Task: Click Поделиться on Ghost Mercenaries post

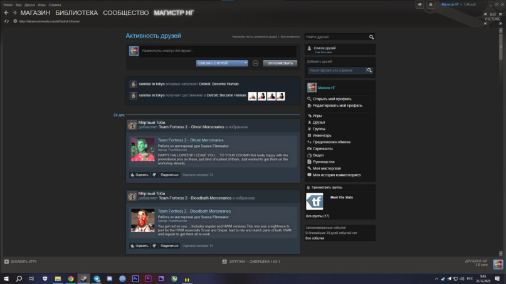Action: [169, 175]
